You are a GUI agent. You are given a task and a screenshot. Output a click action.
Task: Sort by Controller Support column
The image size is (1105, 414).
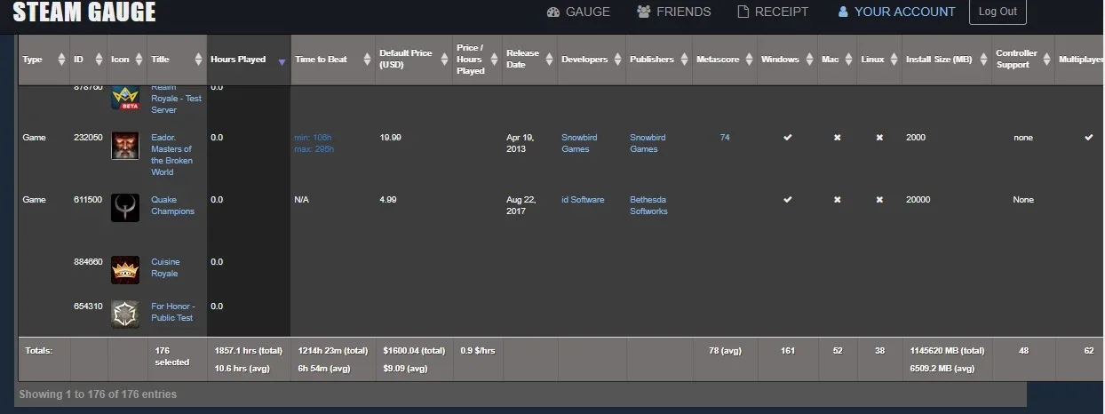point(1023,60)
